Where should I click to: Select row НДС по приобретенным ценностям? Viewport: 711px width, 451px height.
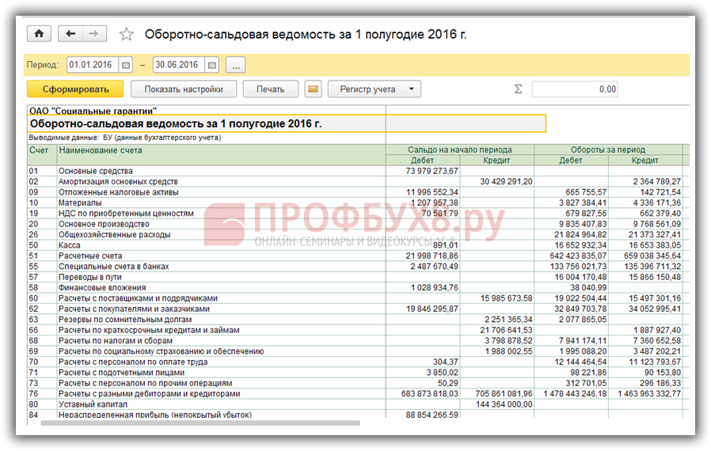point(358,213)
